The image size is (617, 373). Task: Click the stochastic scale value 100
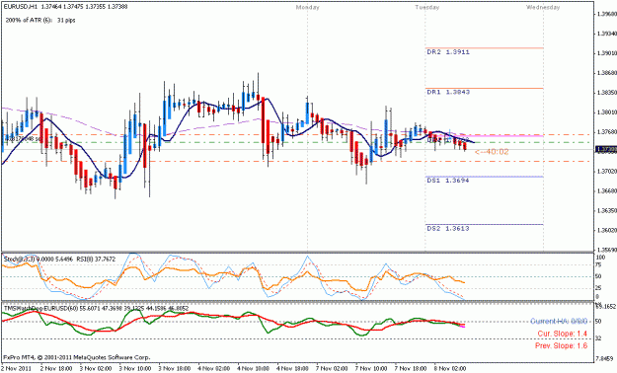[x=601, y=258]
